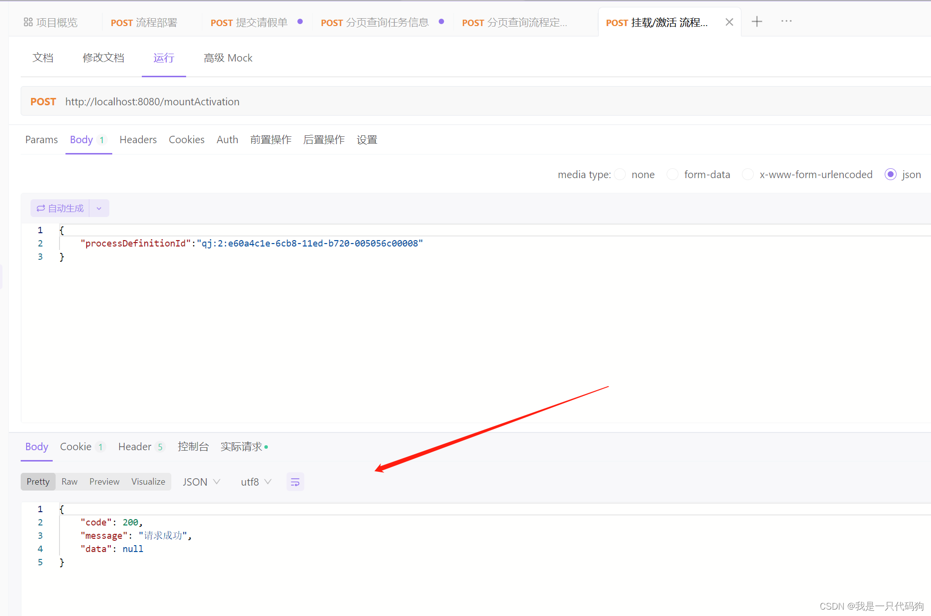Image resolution: width=931 pixels, height=616 pixels.
Task: Switch to the 修改文档 tab
Action: [x=103, y=58]
